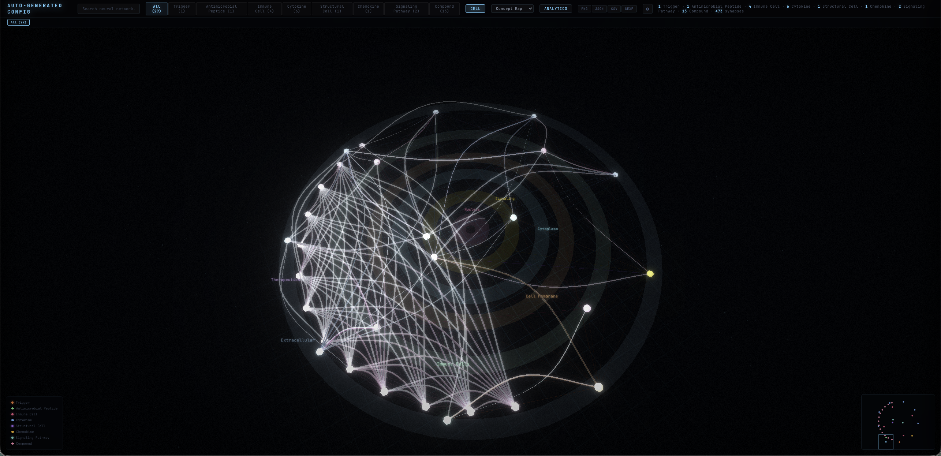
Task: Select the yellow node in the graph
Action: [x=650, y=274]
